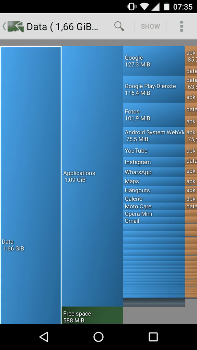Screen dimensions: 197x350
Task: Select the apk block next to WhatsApp
Action: pos(191,171)
